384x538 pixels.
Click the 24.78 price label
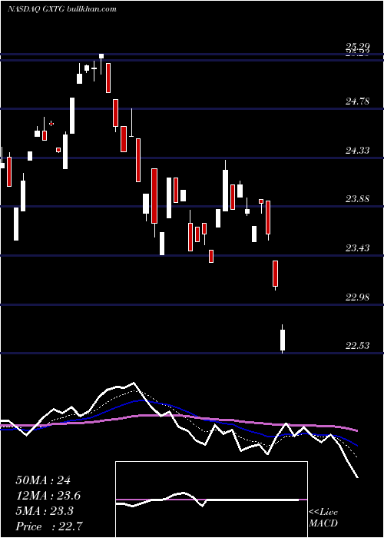[357, 101]
